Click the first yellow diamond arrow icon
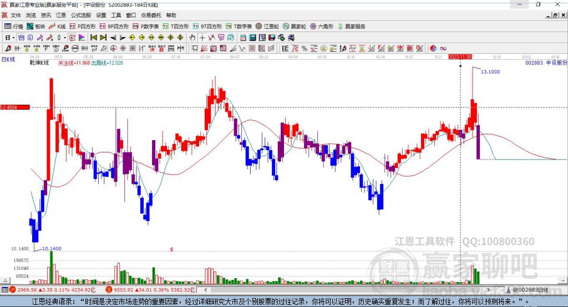This screenshot has width=568, height=307. (x=132, y=38)
